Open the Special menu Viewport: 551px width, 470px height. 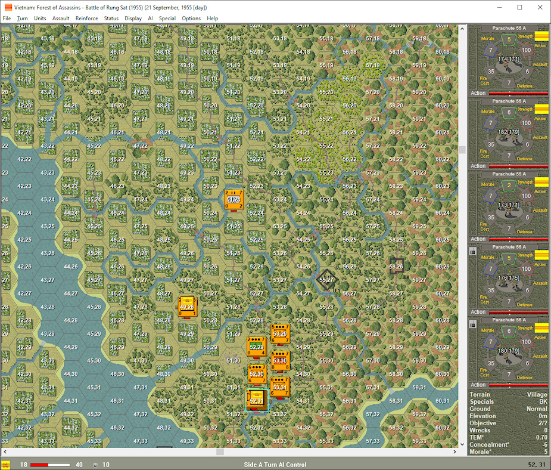click(167, 18)
